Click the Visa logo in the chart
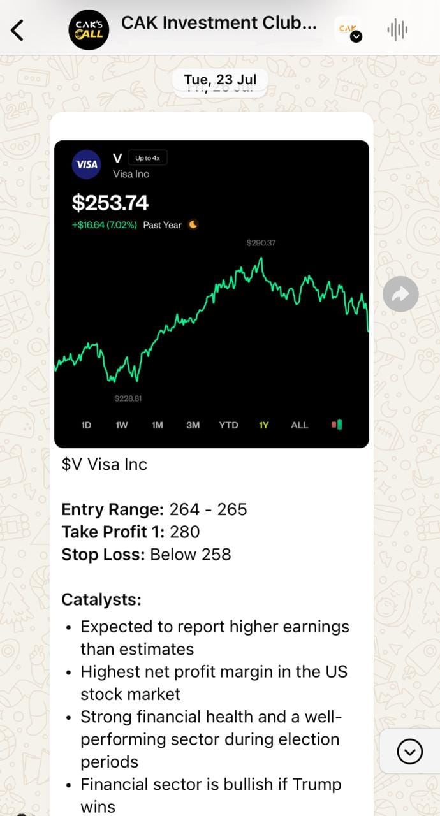 [87, 164]
